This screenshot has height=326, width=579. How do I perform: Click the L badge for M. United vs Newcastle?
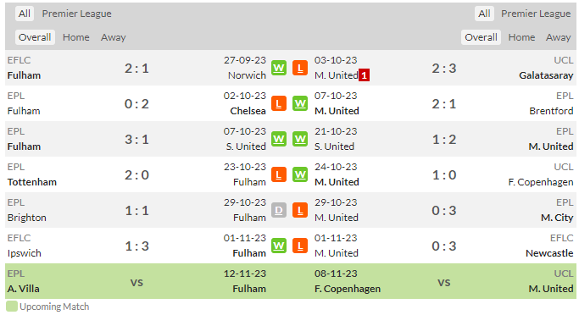tap(300, 246)
